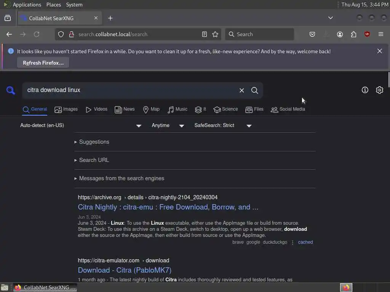390x292 pixels.
Task: Open the Citra Nightly archive.org result link
Action: click(x=168, y=207)
